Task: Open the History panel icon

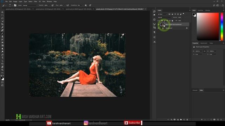Action: pyautogui.click(x=154, y=12)
